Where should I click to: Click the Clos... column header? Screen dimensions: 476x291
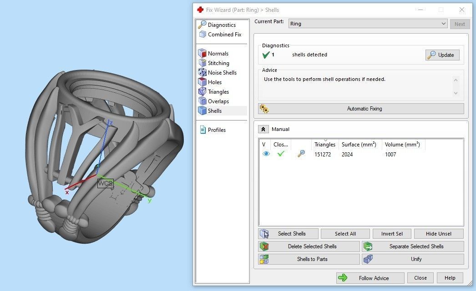pyautogui.click(x=280, y=145)
